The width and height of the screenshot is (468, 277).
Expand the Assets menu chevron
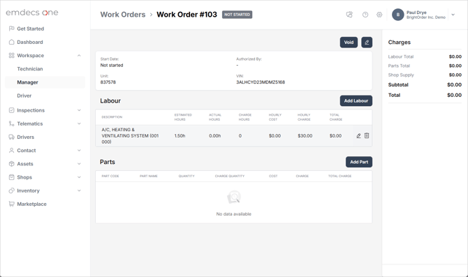coord(79,164)
